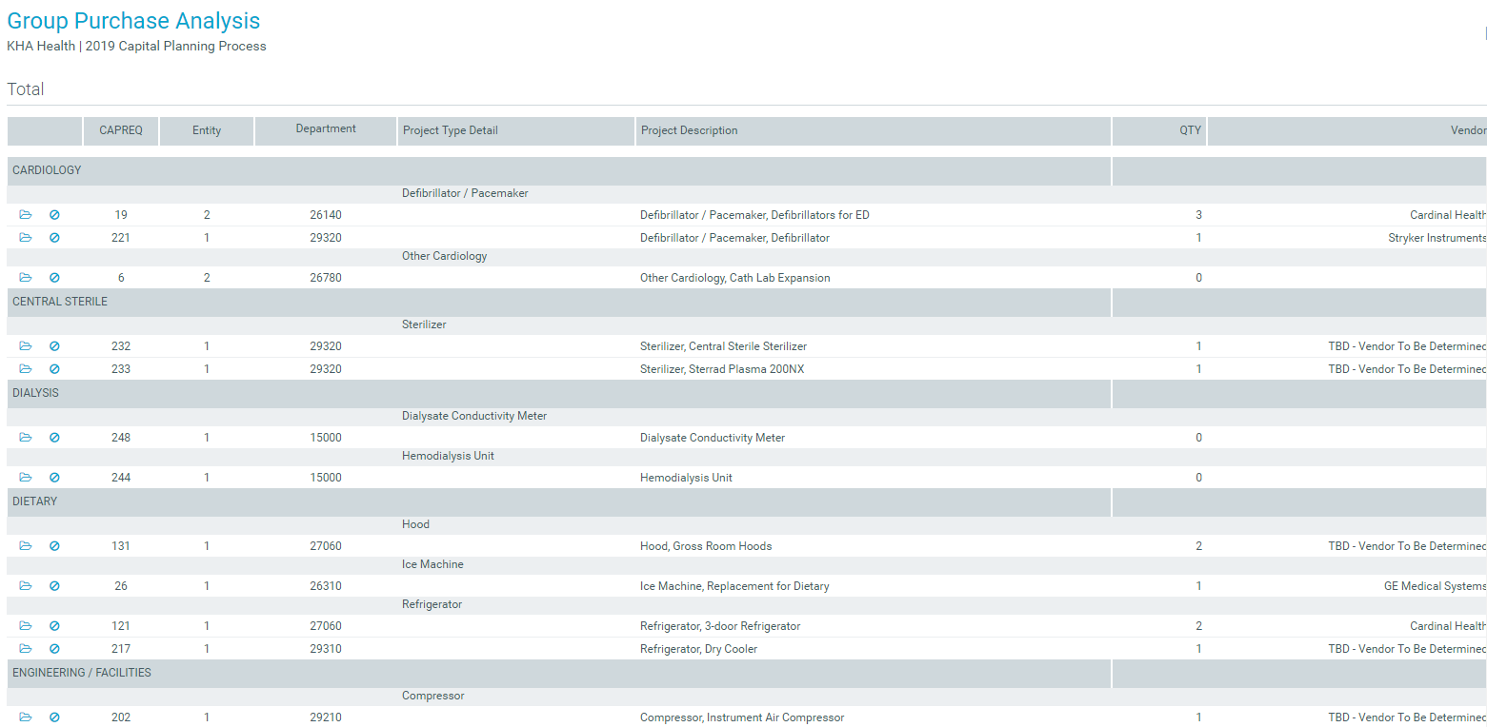Viewport: 1487px width, 727px height.
Task: Open folder icon for Gross Room Hoods row
Action: coord(26,546)
